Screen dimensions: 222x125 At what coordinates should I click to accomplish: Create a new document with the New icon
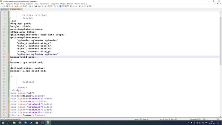(2, 6)
